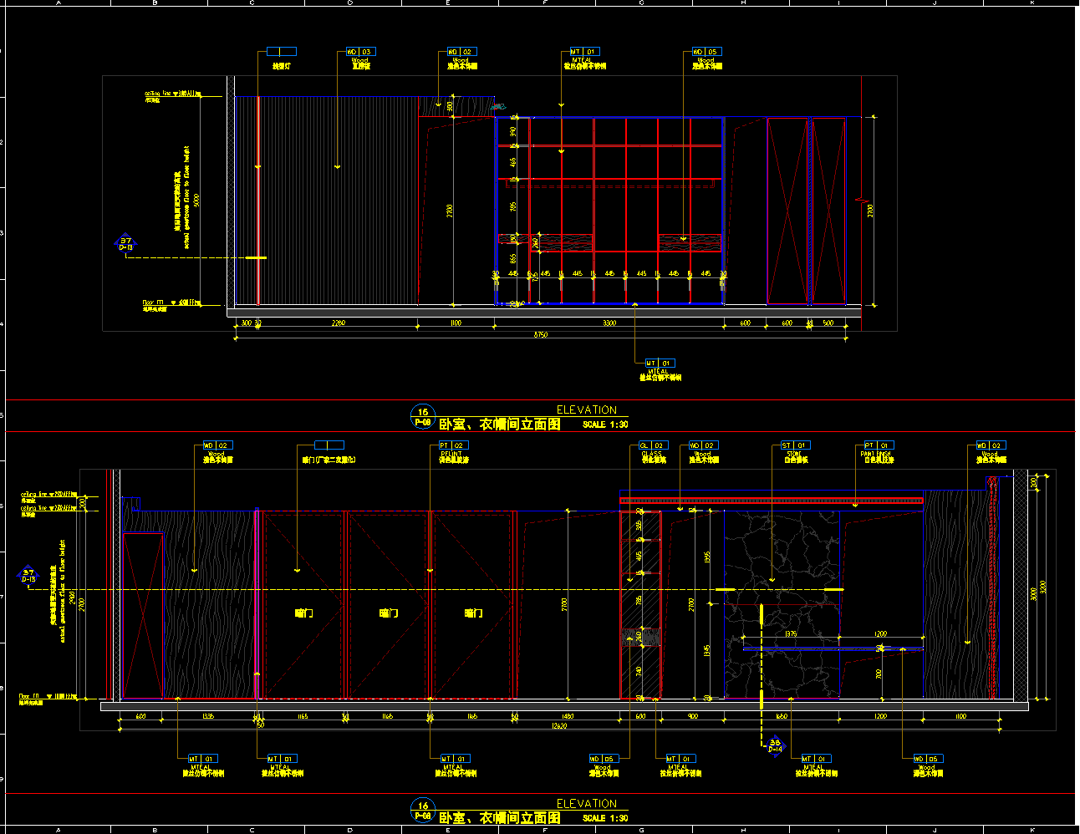Click the 2260 dimension text

(x=338, y=323)
